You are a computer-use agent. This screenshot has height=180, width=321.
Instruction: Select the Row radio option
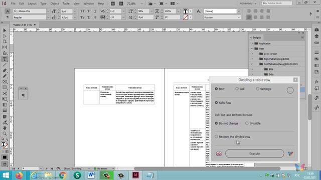[220, 89]
